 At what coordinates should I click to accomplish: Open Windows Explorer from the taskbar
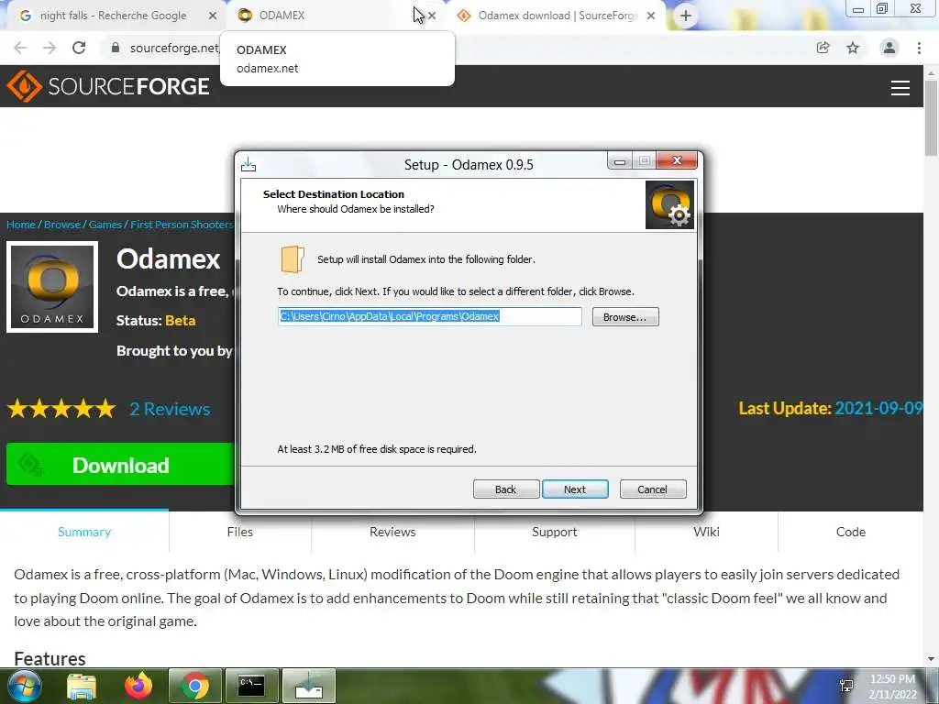point(82,686)
